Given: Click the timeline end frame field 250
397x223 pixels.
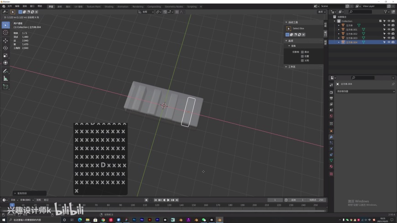Looking at the screenshot, I should coord(317,200).
